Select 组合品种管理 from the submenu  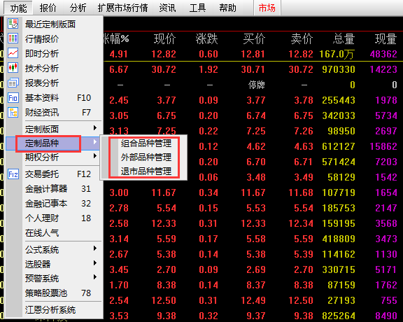[146, 143]
